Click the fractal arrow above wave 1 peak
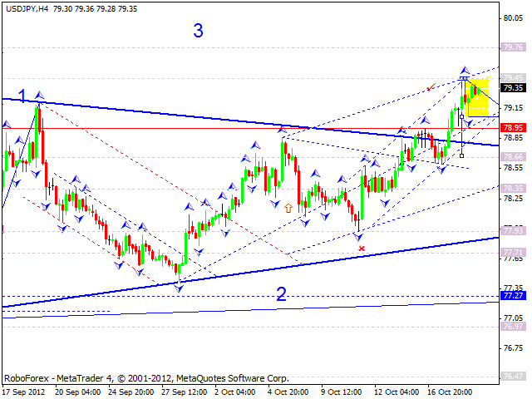Viewport: 532px width, 399px height. click(38, 96)
